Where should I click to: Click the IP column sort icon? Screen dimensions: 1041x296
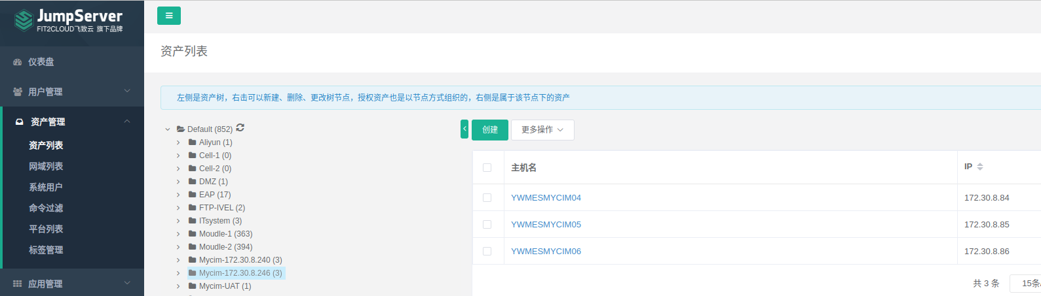pyautogui.click(x=980, y=167)
